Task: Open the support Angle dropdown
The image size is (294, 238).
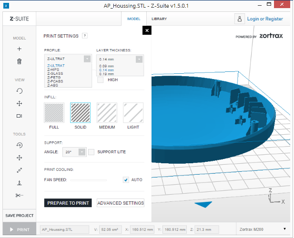Action: coord(74,152)
